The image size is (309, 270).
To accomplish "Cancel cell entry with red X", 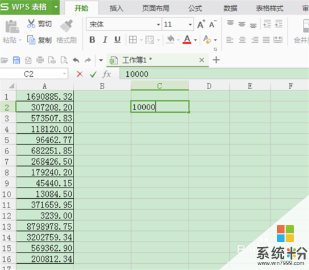I will (80, 74).
